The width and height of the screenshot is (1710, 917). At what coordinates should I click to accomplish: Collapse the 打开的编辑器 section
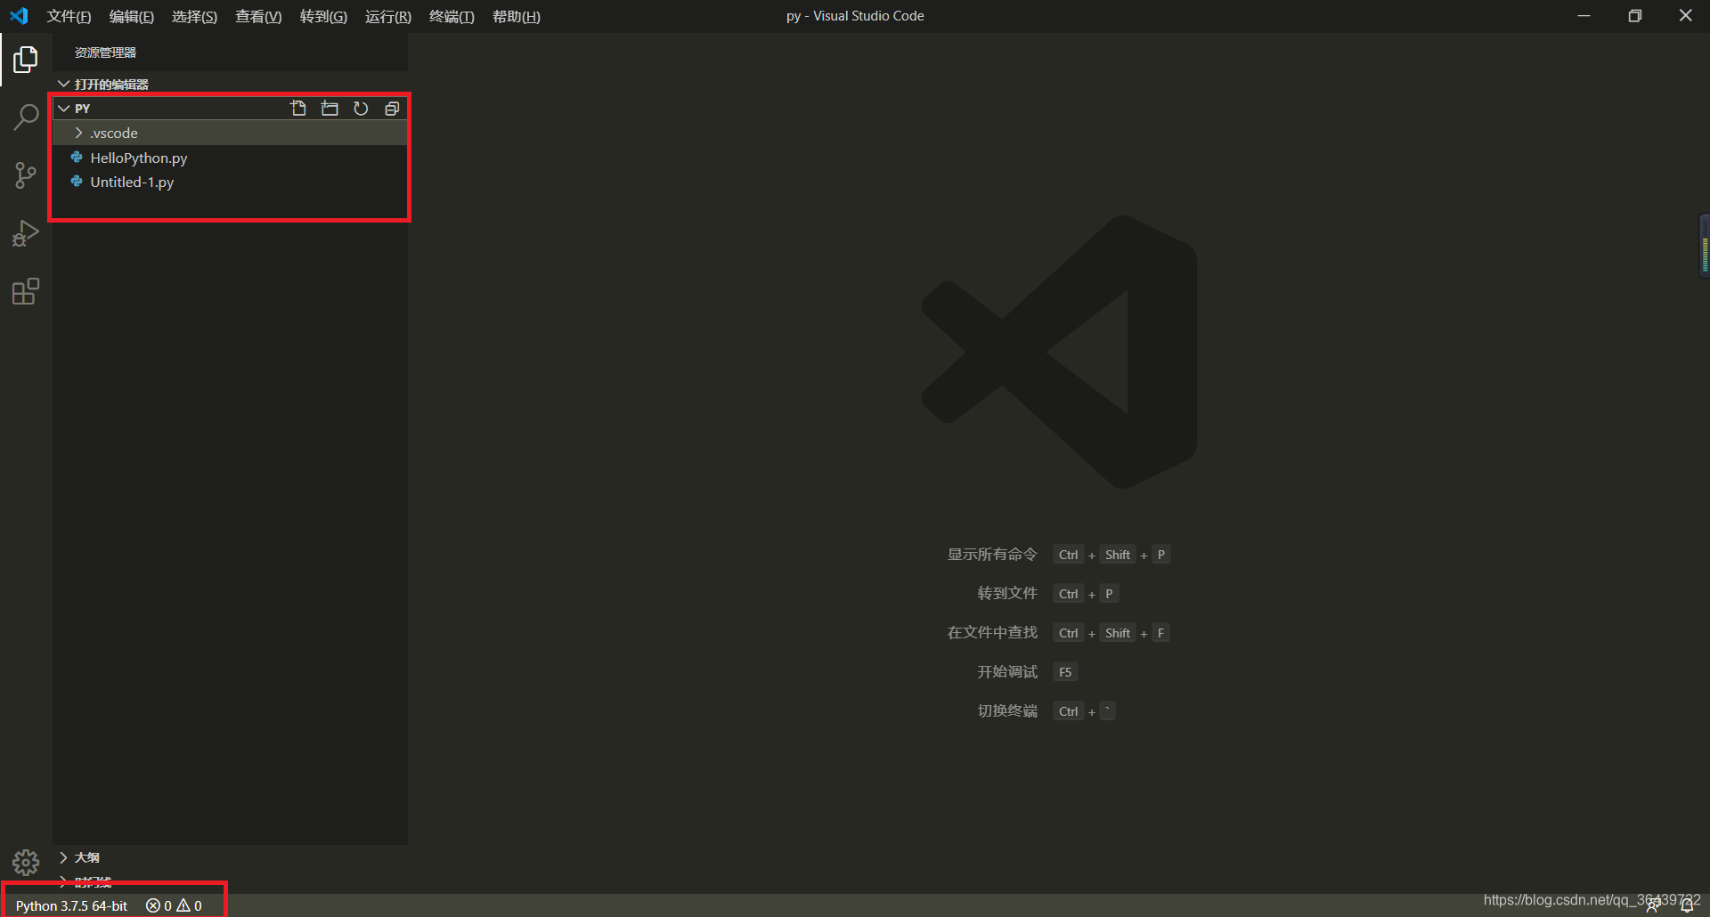point(64,84)
